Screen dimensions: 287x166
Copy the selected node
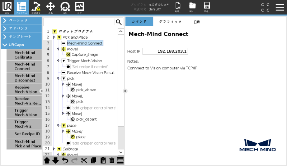click(x=94, y=161)
